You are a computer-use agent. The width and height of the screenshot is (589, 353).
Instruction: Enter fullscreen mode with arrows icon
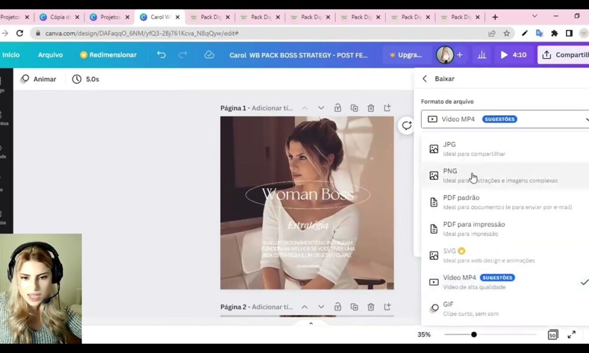click(x=571, y=335)
